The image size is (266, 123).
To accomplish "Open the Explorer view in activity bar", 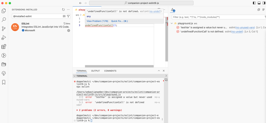I will point(4,11).
